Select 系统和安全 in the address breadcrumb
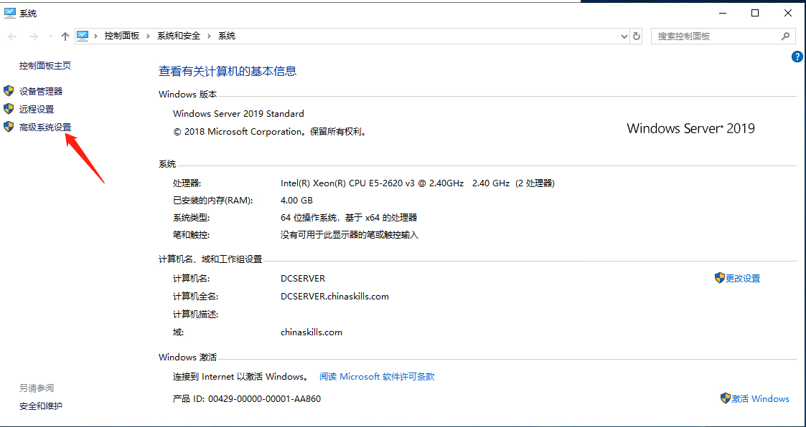 (x=179, y=36)
